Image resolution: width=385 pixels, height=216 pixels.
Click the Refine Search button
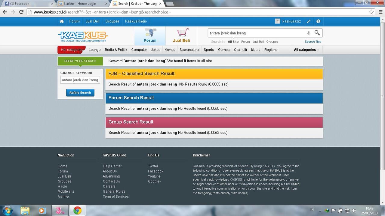[80, 93]
